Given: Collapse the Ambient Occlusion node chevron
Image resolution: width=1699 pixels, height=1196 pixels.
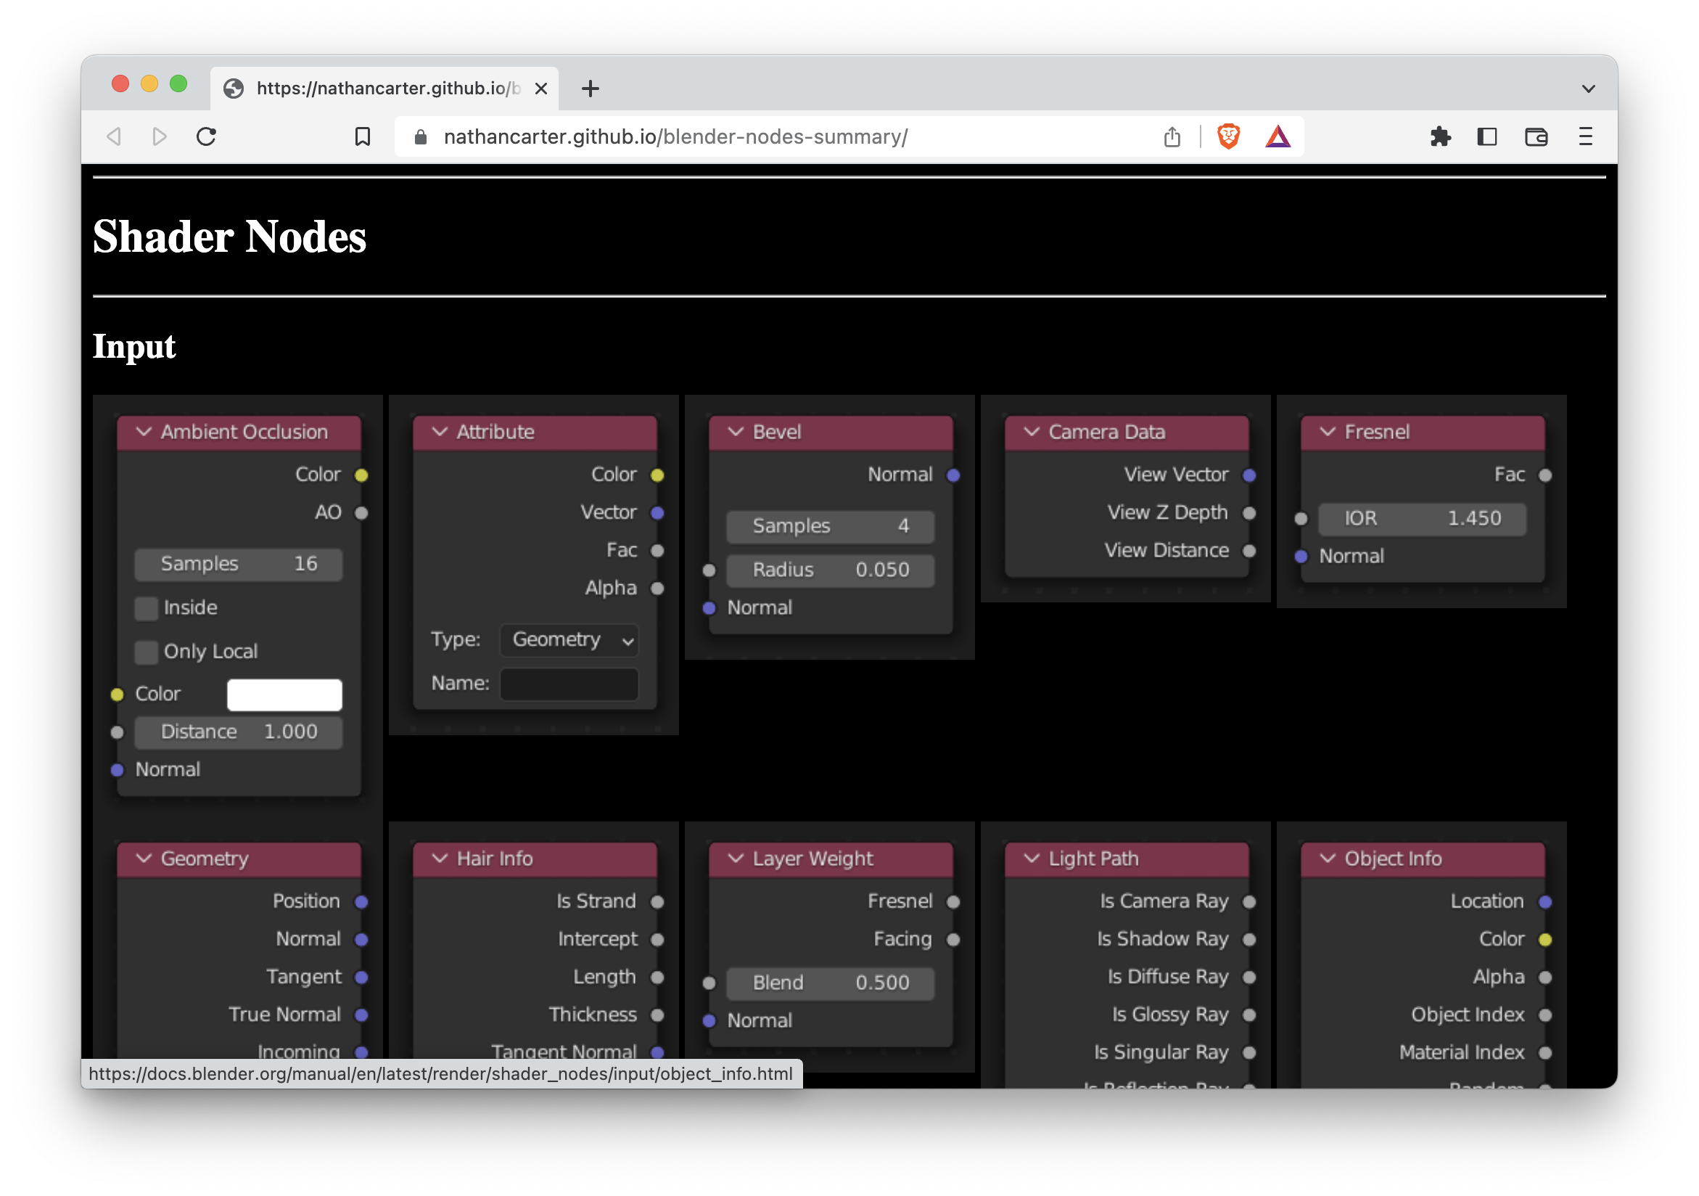Looking at the screenshot, I should pos(144,432).
